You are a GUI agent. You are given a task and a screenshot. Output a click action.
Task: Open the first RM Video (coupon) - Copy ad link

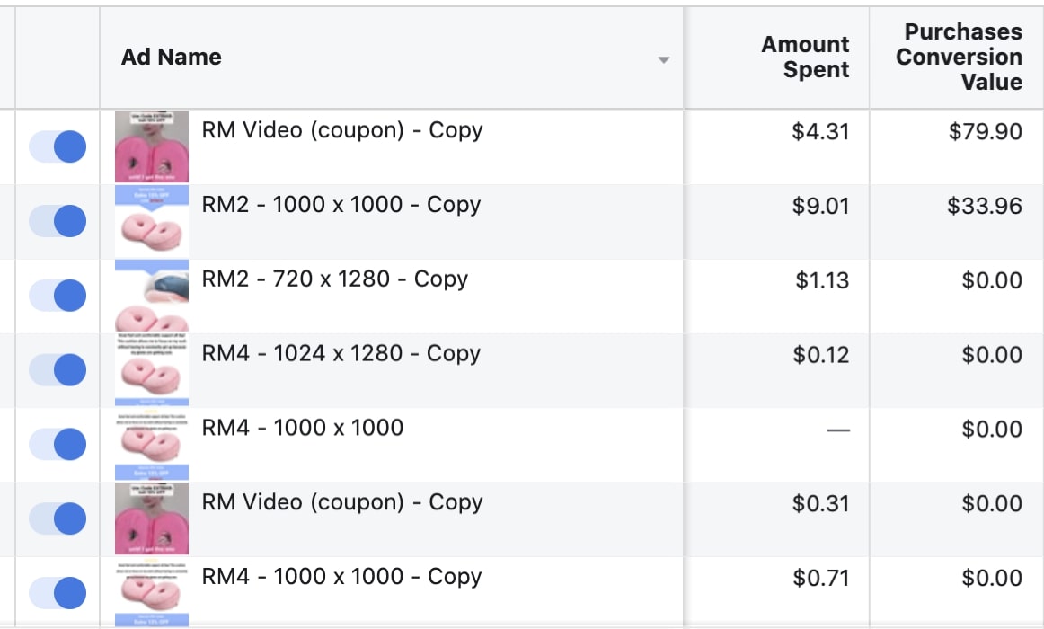pyautogui.click(x=344, y=130)
